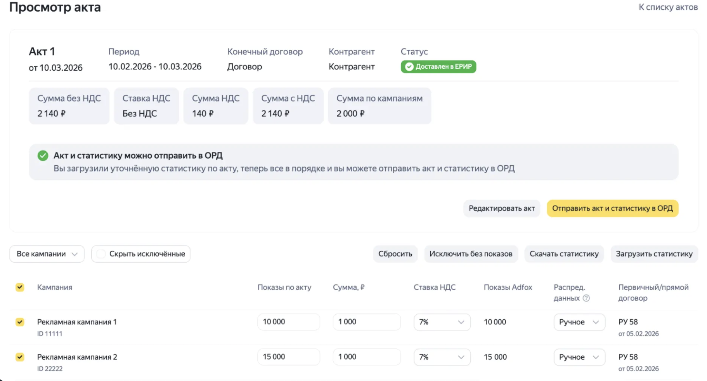Uncheck Рекламная кампания 1 checkbox
Screen dimensions: 707x381
tap(20, 322)
